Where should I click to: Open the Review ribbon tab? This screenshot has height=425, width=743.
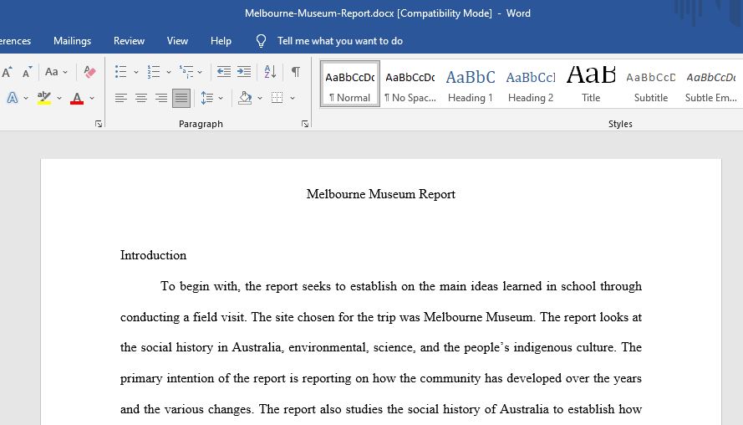click(x=129, y=41)
